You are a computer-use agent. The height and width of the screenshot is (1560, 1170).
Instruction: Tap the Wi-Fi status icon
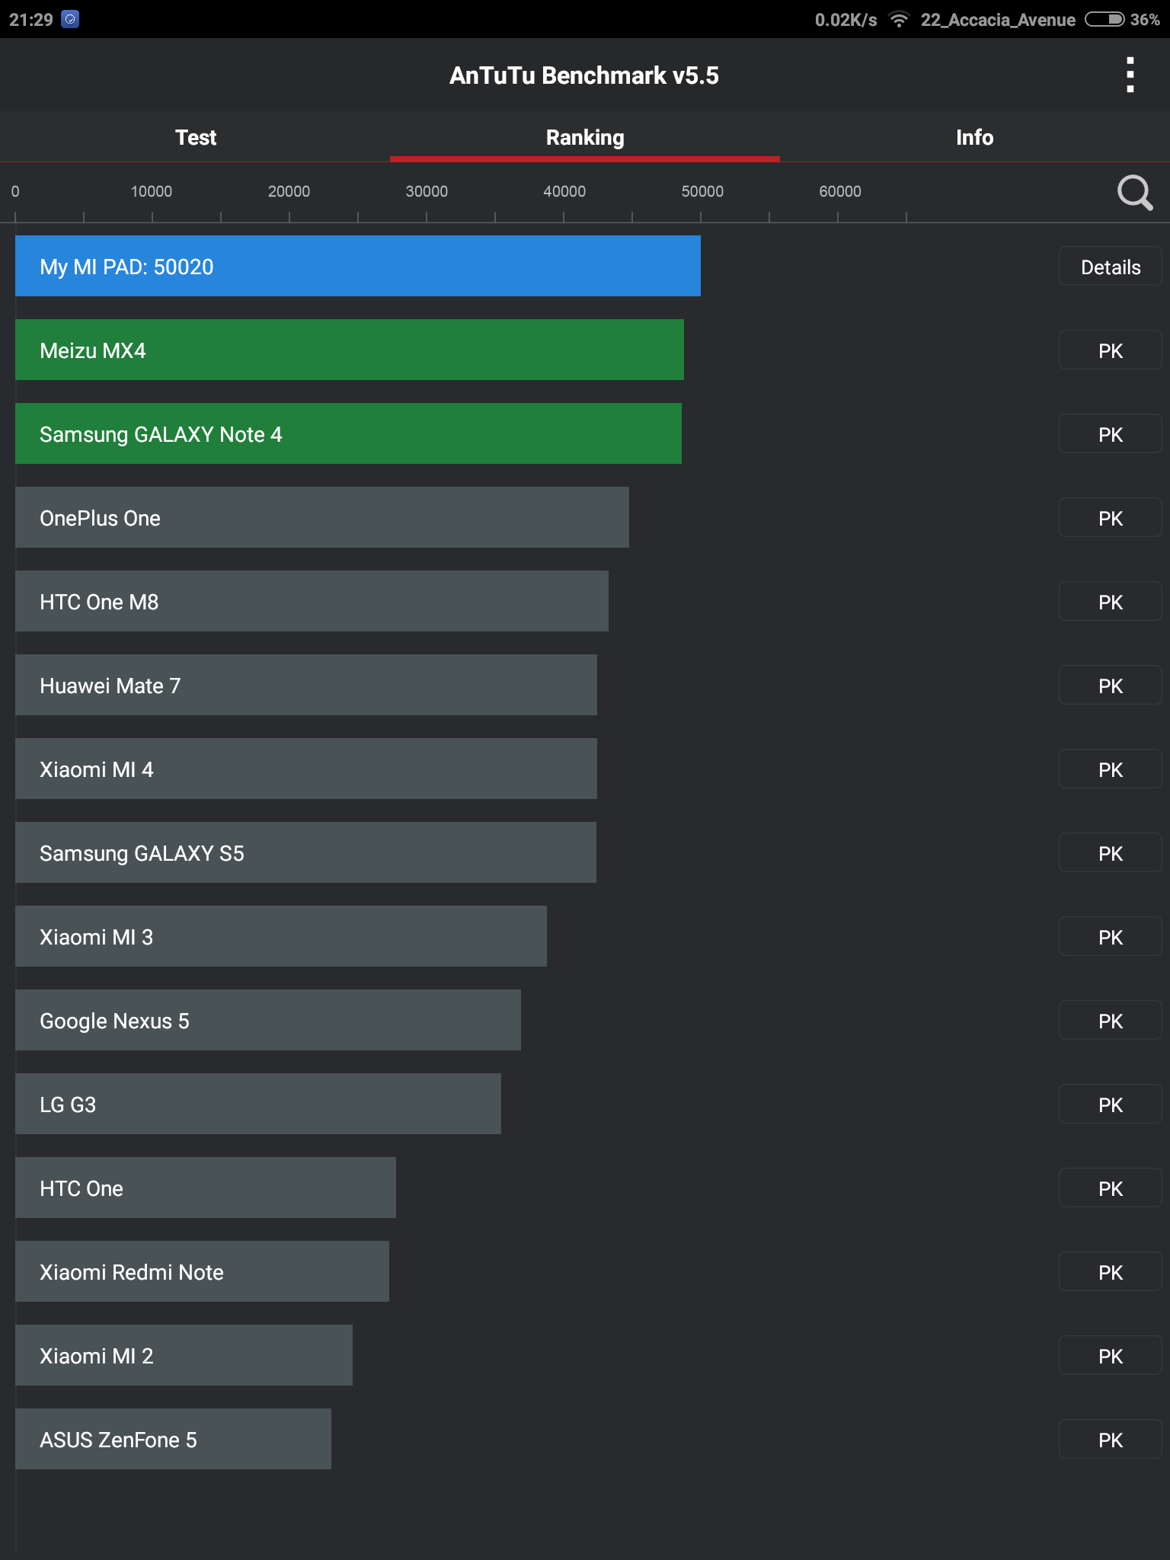899,20
